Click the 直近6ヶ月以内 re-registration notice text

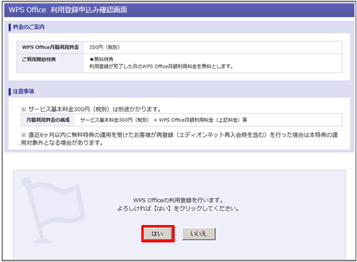coord(179,138)
